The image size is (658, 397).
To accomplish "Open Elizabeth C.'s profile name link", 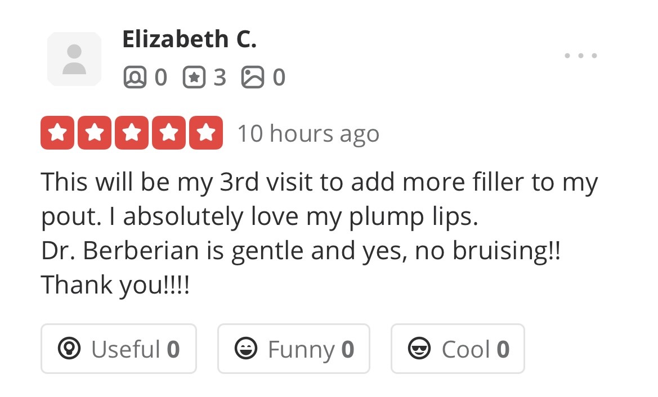I will pos(189,40).
